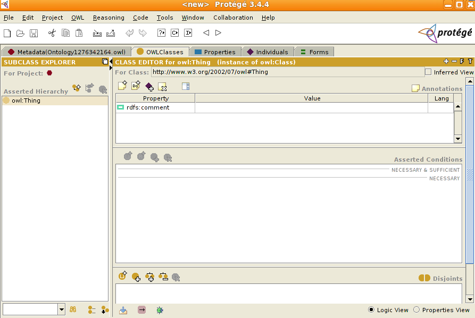Open the File menu

point(9,18)
